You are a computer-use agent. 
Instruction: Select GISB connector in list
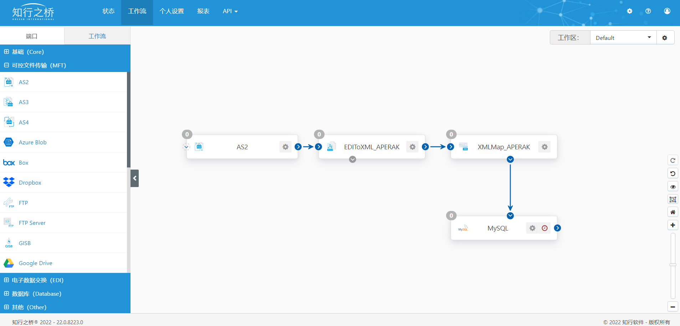point(63,243)
